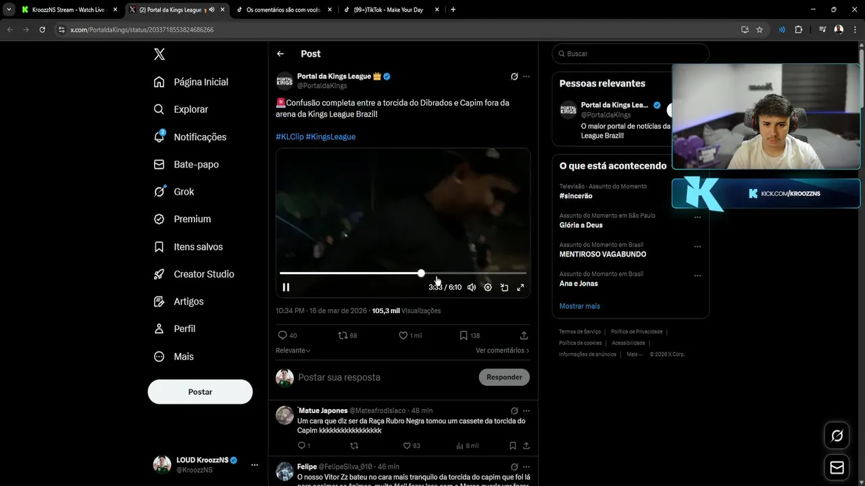Screen dimensions: 865x486
Task: Repost Matue Japones's comment
Action: [x=354, y=446]
